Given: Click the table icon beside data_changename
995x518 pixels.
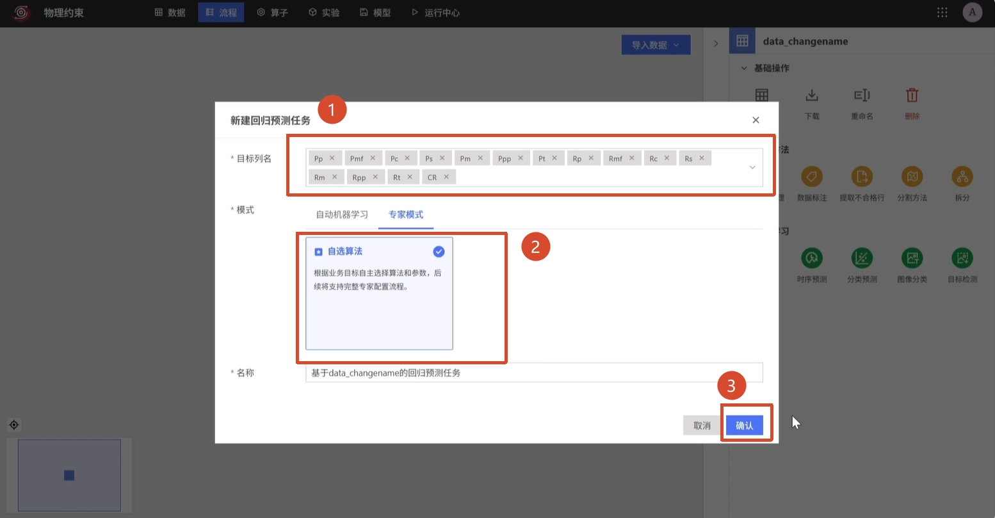Looking at the screenshot, I should [x=742, y=41].
